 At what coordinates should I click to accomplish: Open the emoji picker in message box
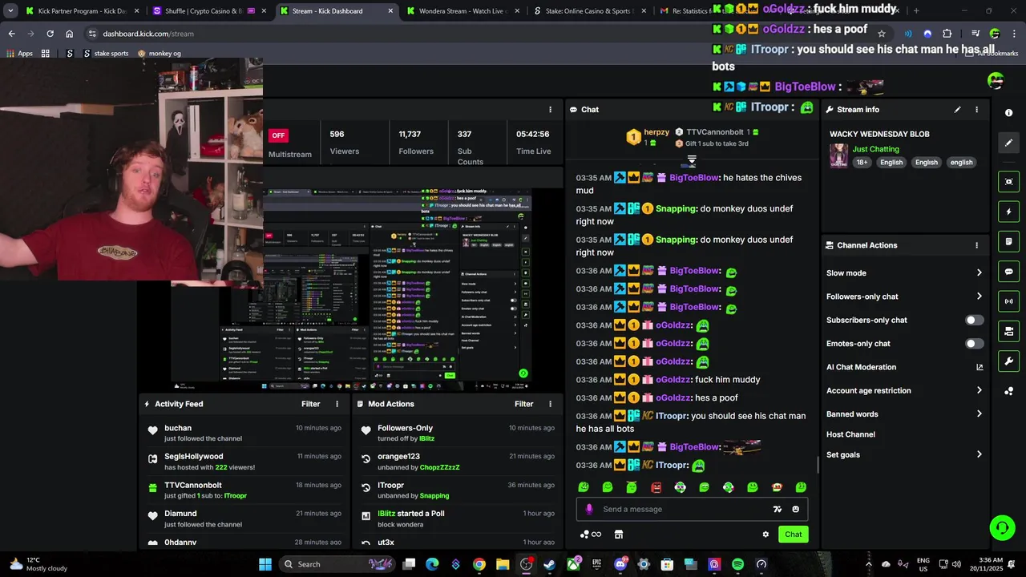click(x=795, y=509)
